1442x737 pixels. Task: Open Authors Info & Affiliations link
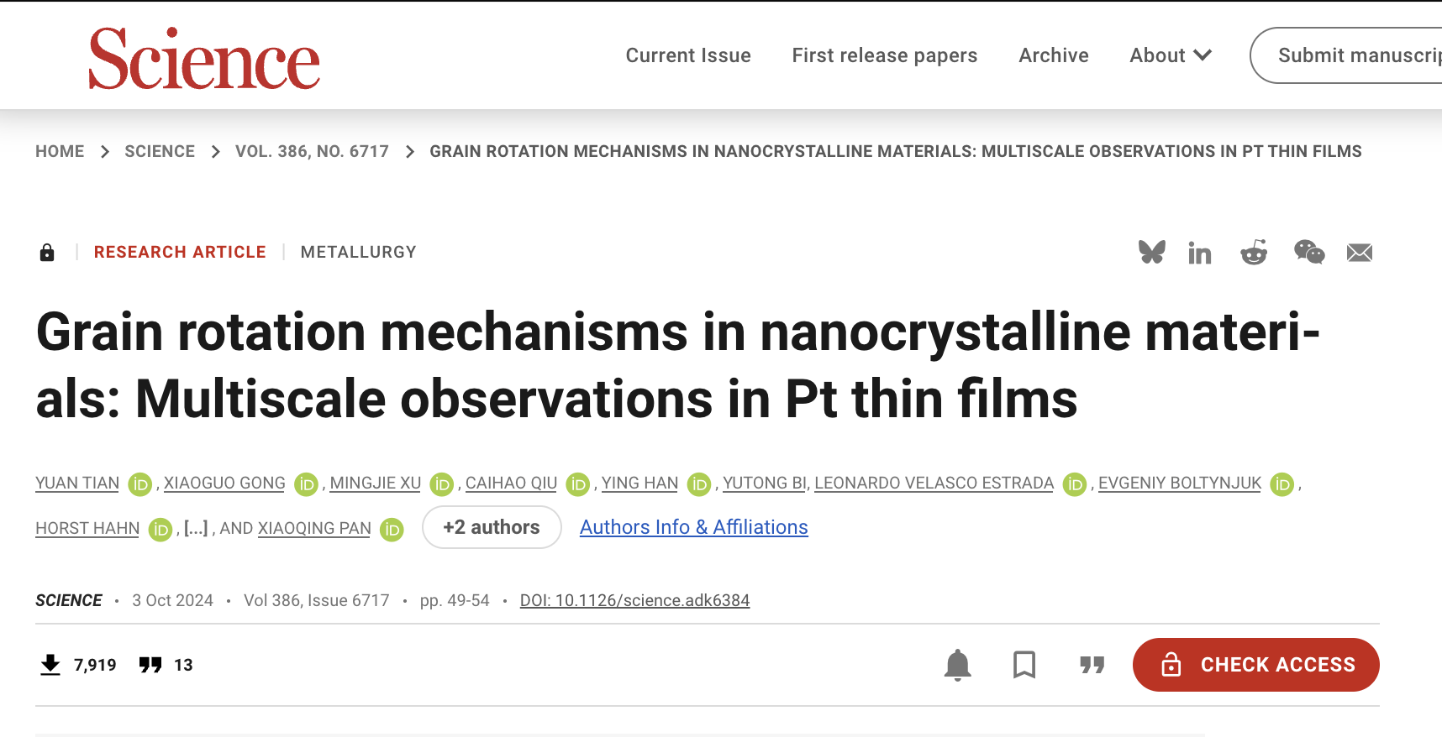point(693,527)
